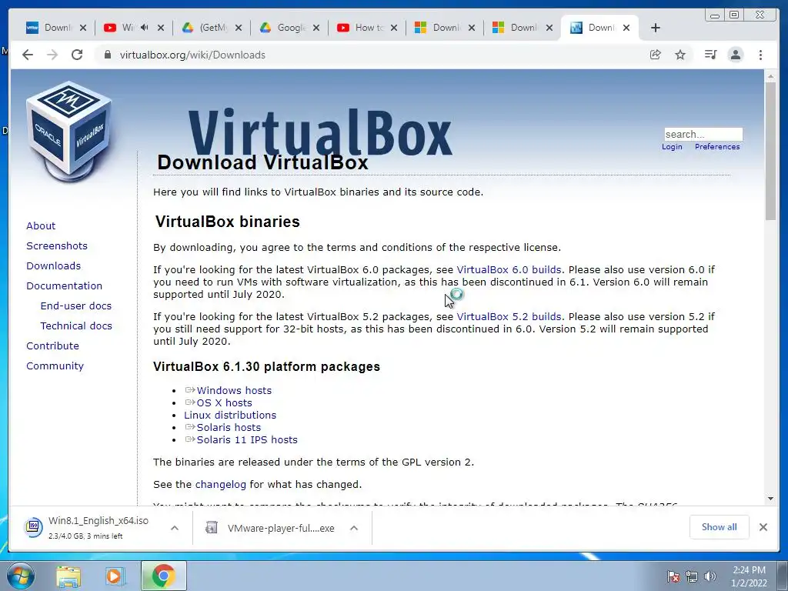This screenshot has height=591, width=788.
Task: Share this page via share icon
Action: coord(656,55)
